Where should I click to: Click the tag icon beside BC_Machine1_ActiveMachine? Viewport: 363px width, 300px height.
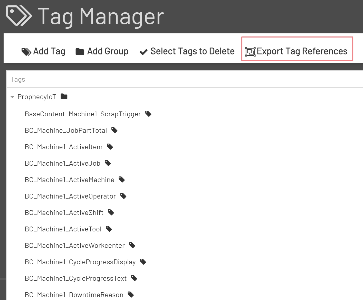coord(122,180)
